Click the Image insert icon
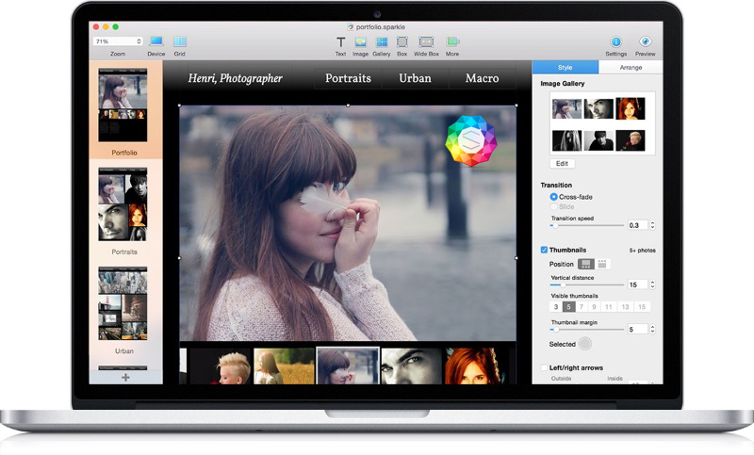The height and width of the screenshot is (455, 754). coord(360,42)
